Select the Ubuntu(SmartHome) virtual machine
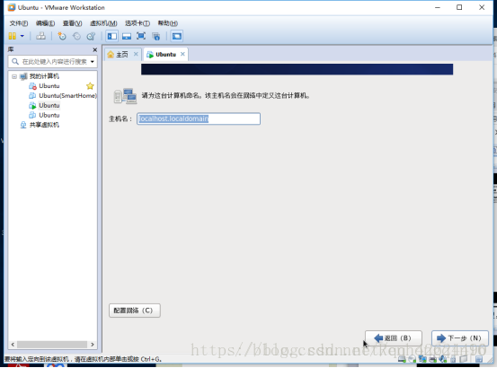Viewport: 497px width, 368px height. [x=67, y=95]
